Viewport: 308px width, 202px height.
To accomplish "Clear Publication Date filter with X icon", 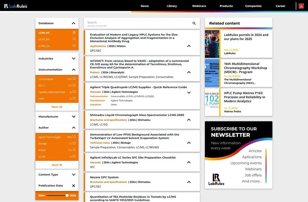I will tap(73, 186).
